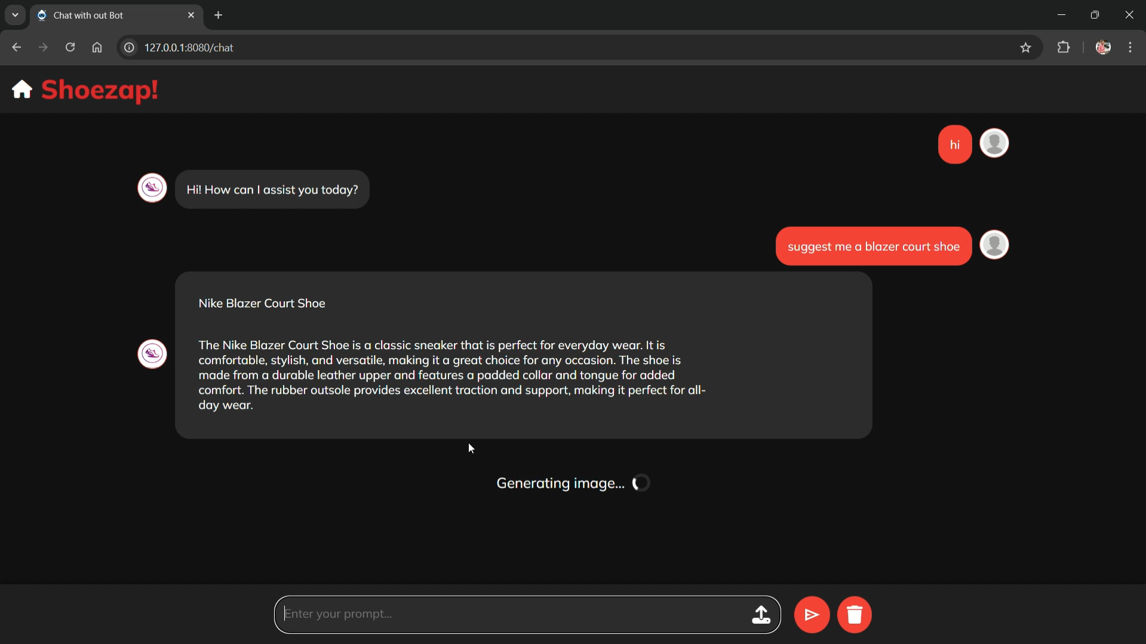Image resolution: width=1146 pixels, height=644 pixels.
Task: Close the "Chat with out Bot" tab
Action: point(191,16)
